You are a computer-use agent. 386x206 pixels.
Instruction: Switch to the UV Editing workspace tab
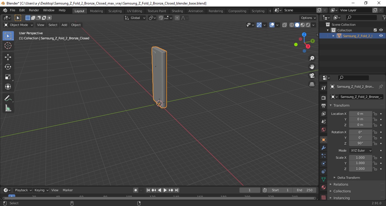pos(134,11)
